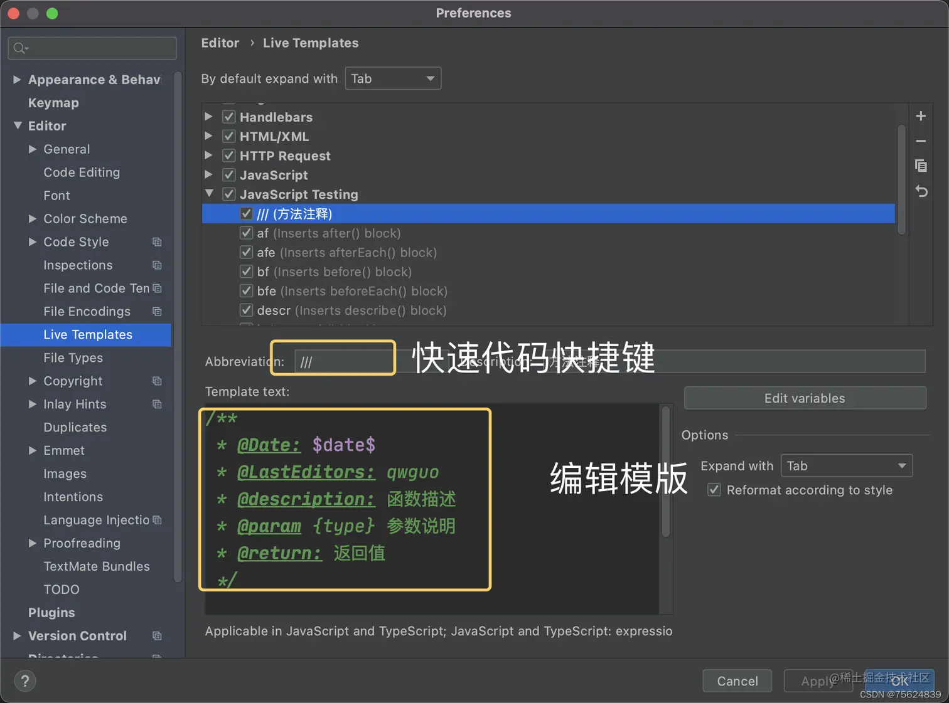Click project-level icon beside Version Control
The height and width of the screenshot is (703, 949).
[x=157, y=636]
